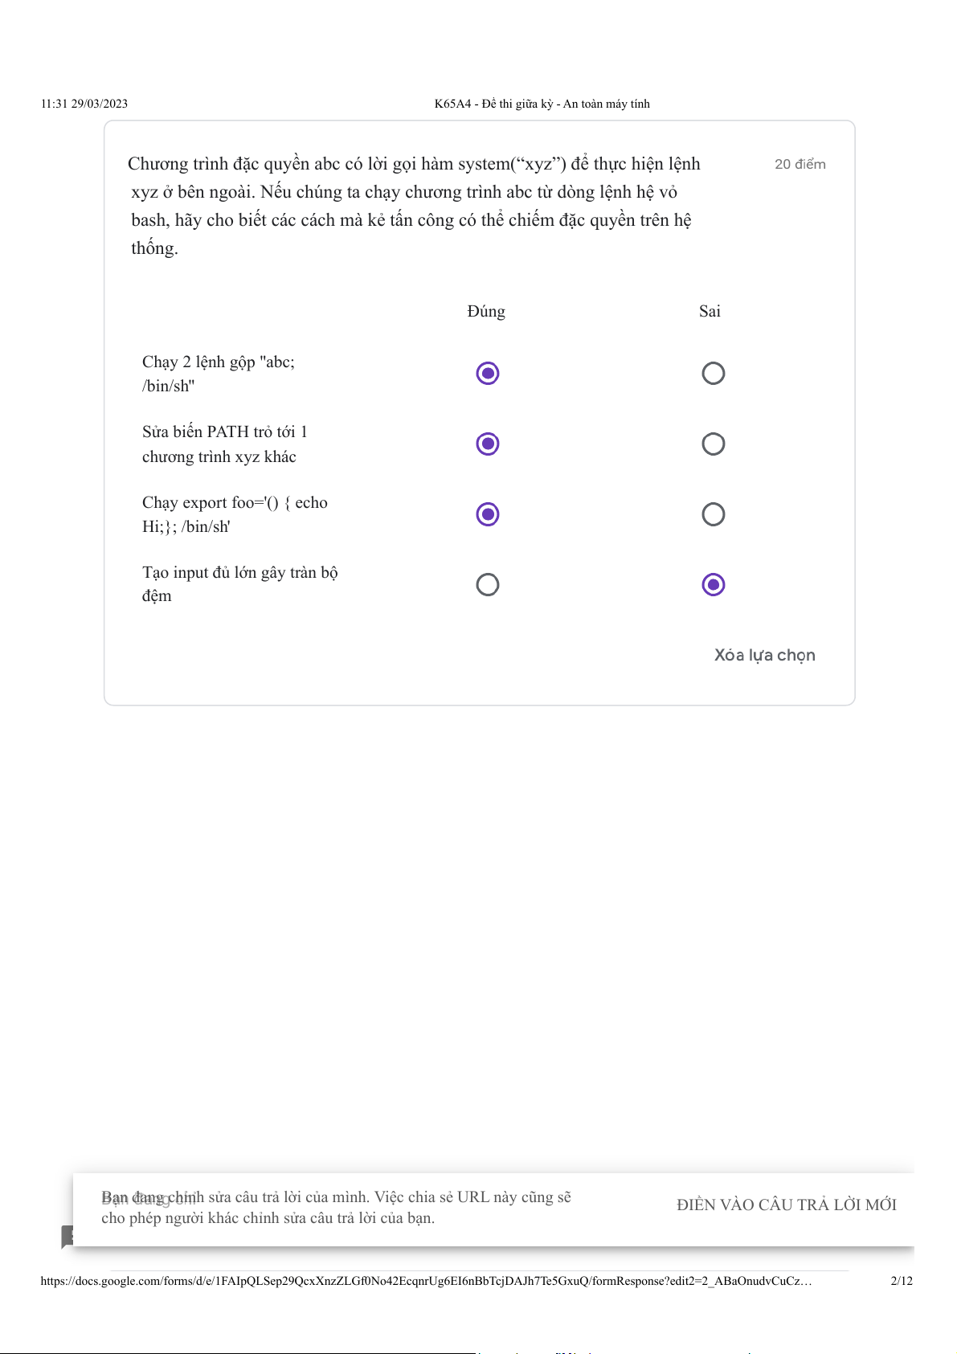Select Sai for 'abc; /bin/sh' row

713,374
